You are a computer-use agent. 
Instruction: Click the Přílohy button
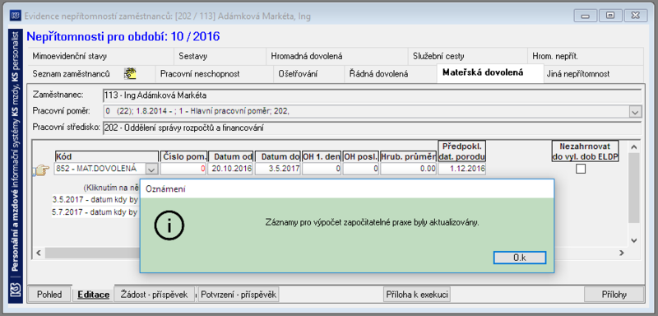[x=614, y=295]
